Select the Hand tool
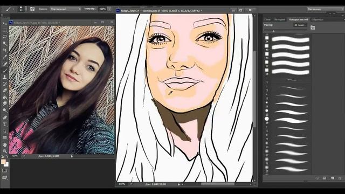 tap(5, 145)
